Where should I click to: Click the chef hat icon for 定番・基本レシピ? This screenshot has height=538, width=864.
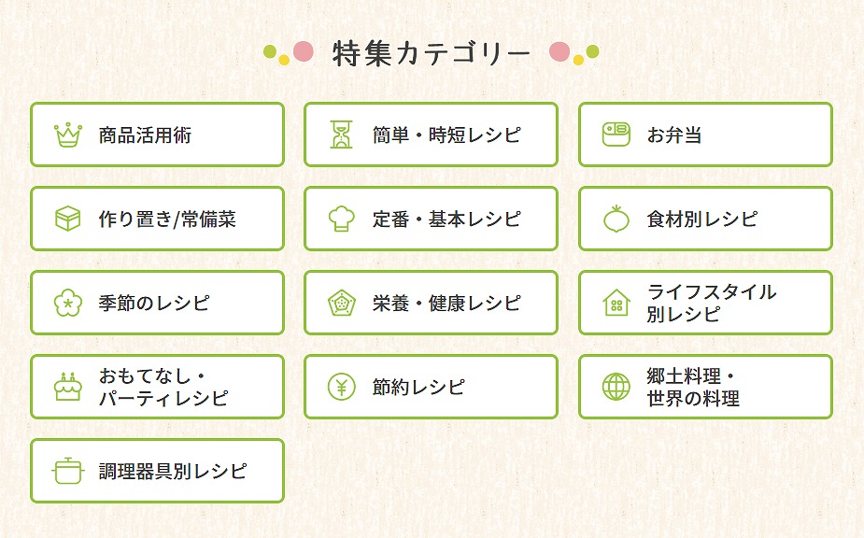[342, 219]
